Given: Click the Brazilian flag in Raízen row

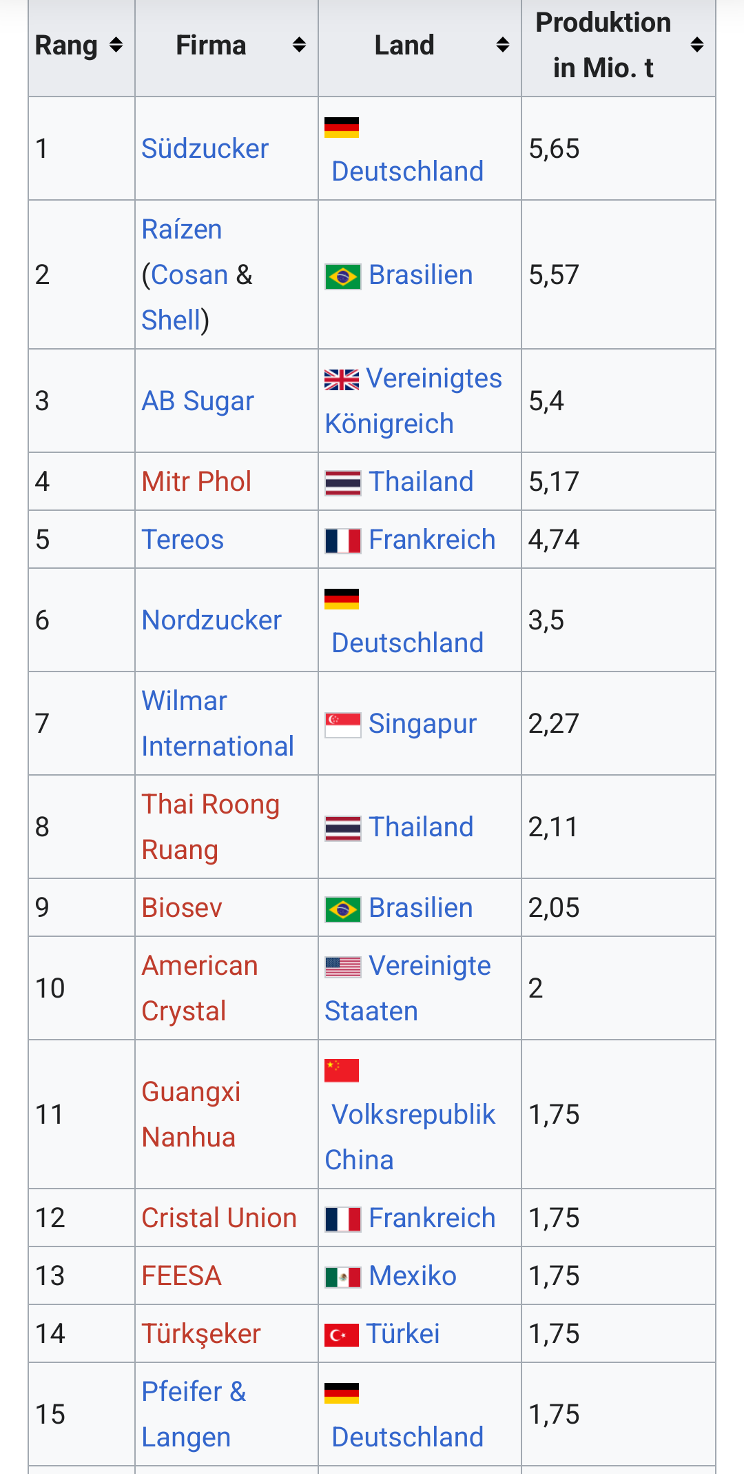Looking at the screenshot, I should [x=343, y=277].
